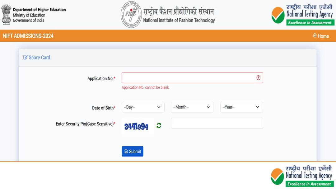Click the green captcha refresh icon
The image size is (336, 189).
(159, 125)
